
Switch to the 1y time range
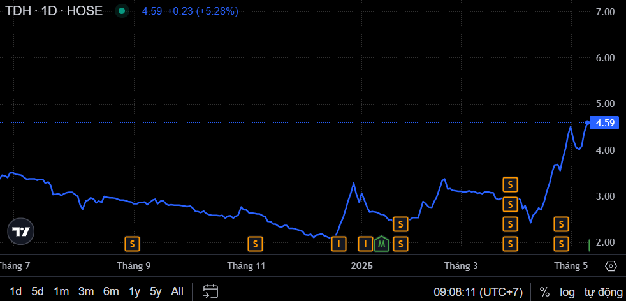[x=135, y=291]
